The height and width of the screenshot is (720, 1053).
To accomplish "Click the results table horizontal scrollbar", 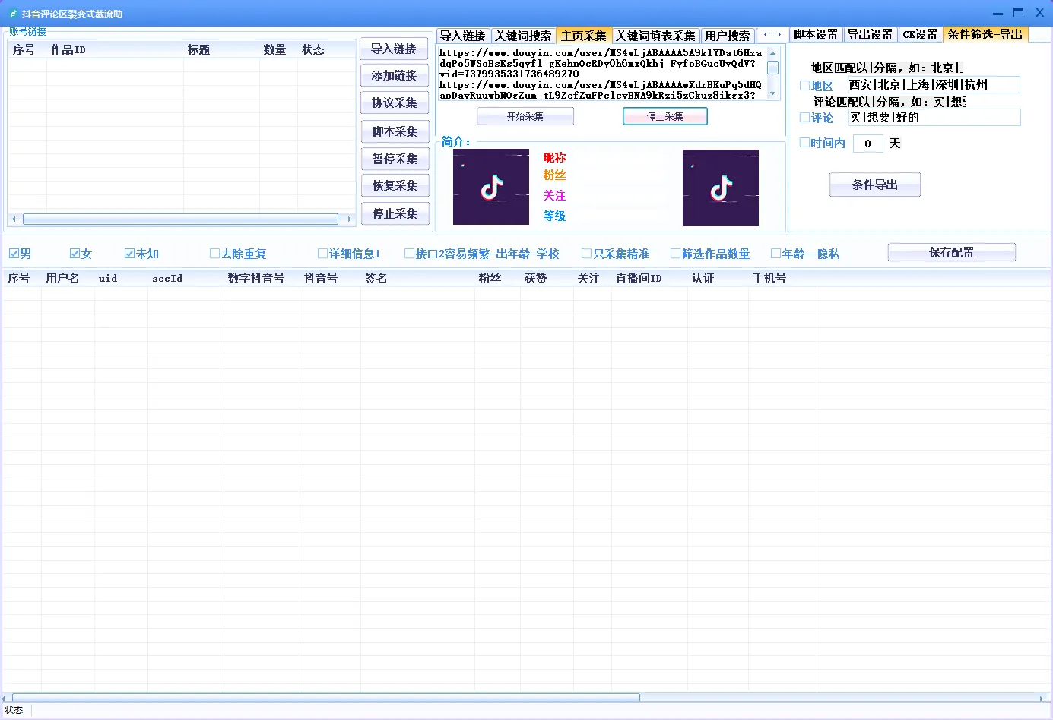I will coord(326,698).
